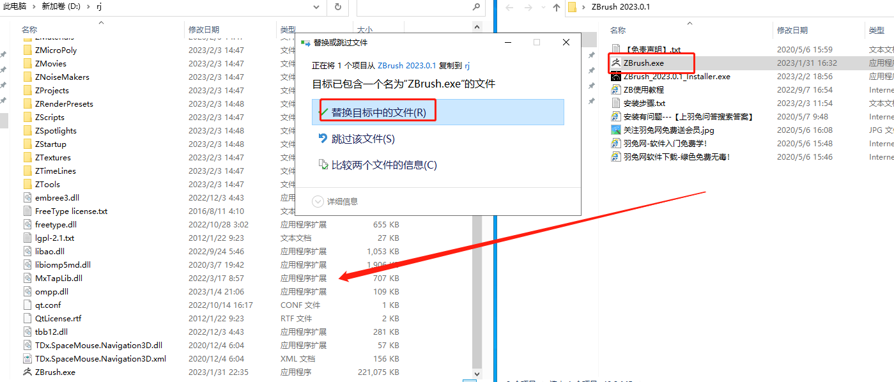The height and width of the screenshot is (382, 894).
Task: Open address history dropdown in rj window
Action: 317,7
